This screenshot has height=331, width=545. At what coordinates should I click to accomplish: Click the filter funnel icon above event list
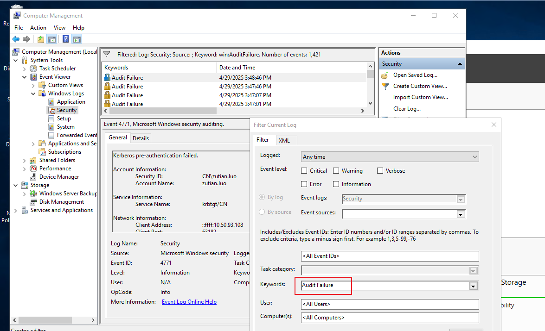click(x=107, y=55)
